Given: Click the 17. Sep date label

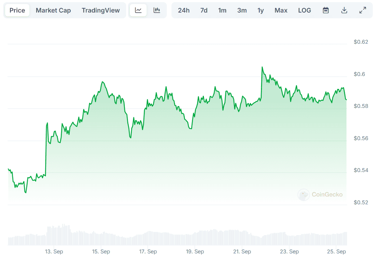Looking at the screenshot, I should (x=148, y=252).
